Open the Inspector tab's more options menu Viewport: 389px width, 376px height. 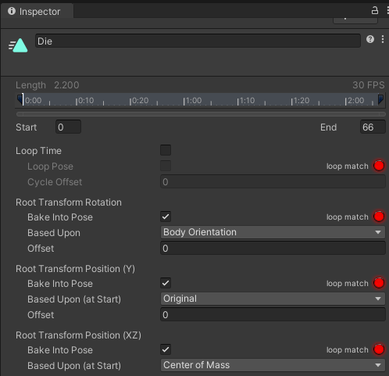[x=387, y=11]
